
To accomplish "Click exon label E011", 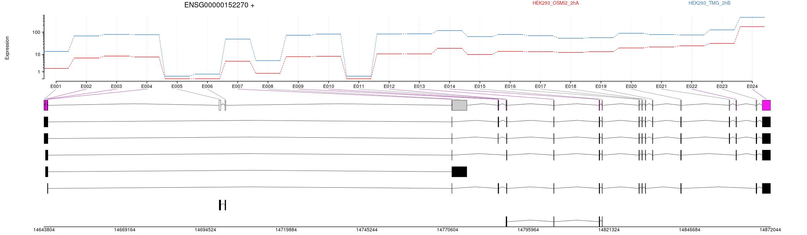I will tap(359, 86).
